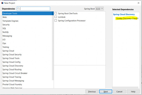Select the SQL category

27,28
